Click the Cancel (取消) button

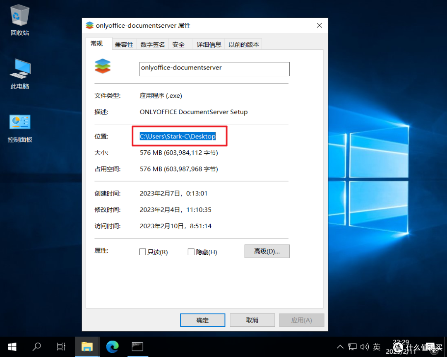252,320
